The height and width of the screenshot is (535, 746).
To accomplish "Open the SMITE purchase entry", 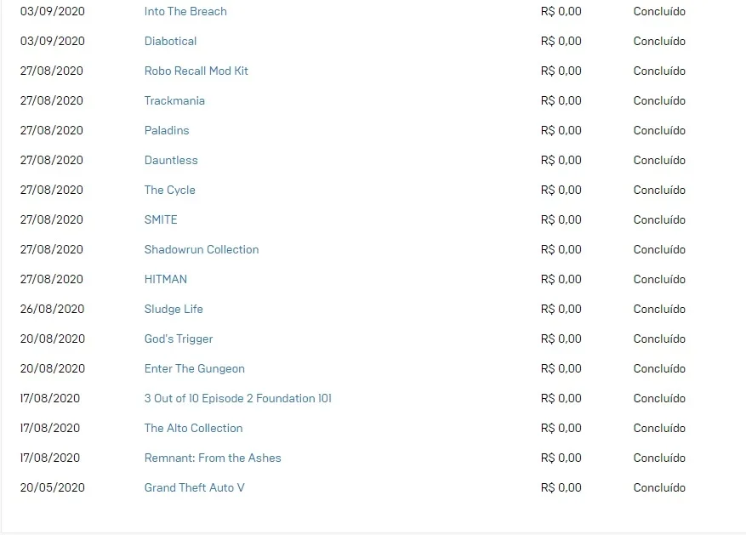I will pos(161,219).
